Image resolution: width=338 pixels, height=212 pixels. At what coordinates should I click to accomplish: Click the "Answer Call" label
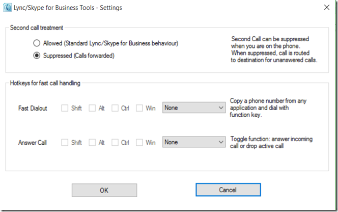tap(33, 143)
